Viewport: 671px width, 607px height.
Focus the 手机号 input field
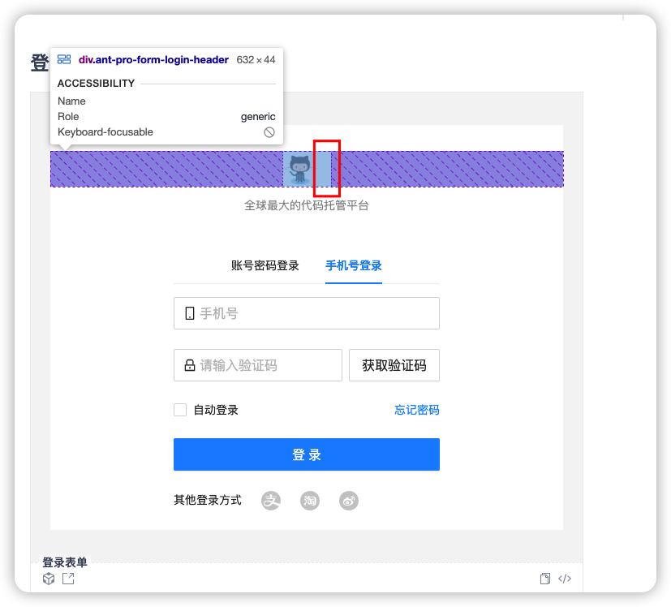click(307, 313)
